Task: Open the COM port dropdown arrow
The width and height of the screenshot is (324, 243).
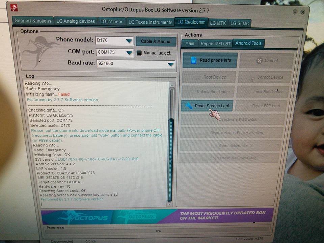Action: click(x=130, y=53)
